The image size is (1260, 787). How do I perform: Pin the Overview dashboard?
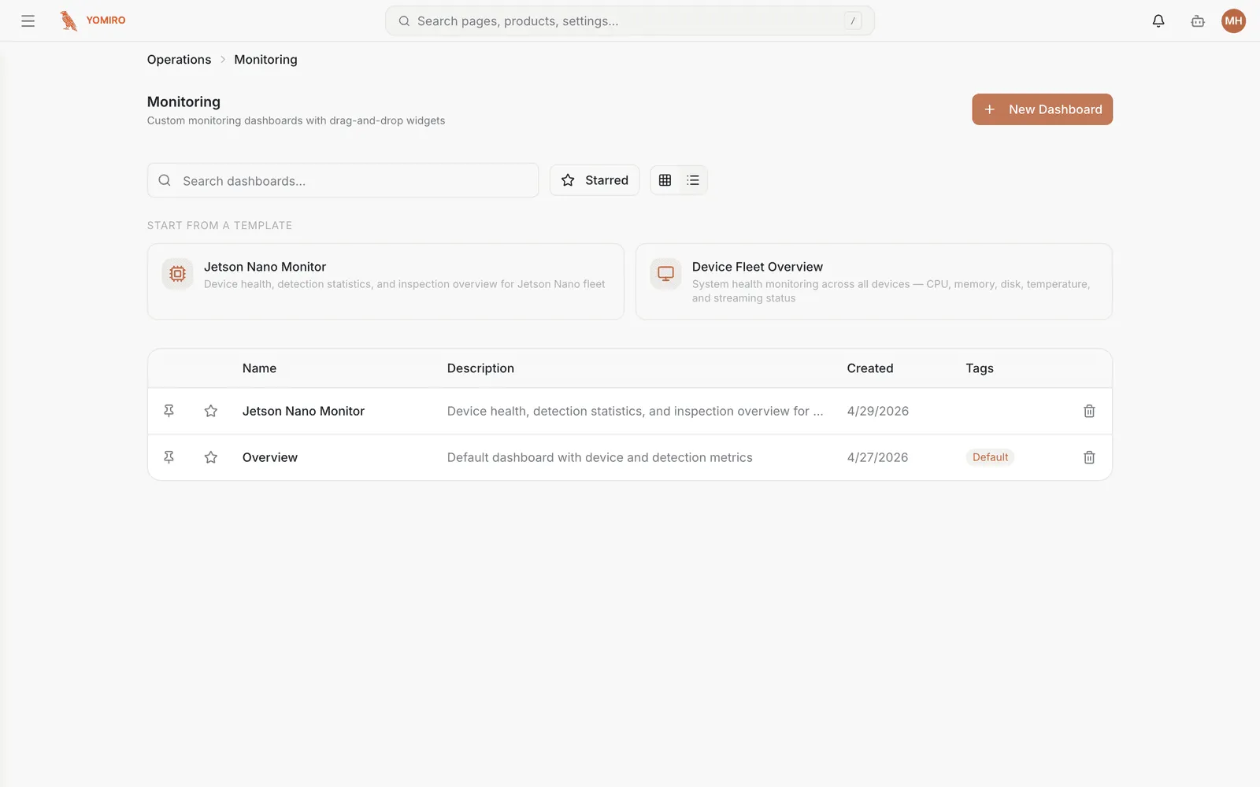[169, 457]
